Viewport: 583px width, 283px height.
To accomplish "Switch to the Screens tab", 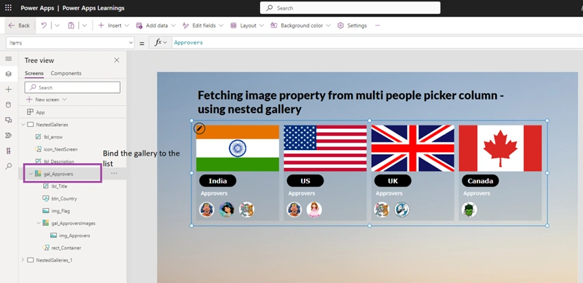I will 34,73.
